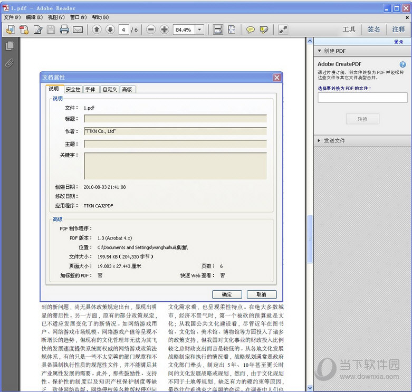
Task: Click the edit/sign document toolbar icon
Action: pos(38,30)
